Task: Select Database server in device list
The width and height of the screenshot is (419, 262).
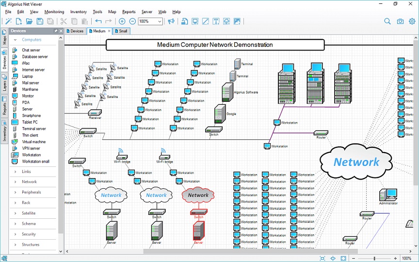Action: (x=35, y=57)
